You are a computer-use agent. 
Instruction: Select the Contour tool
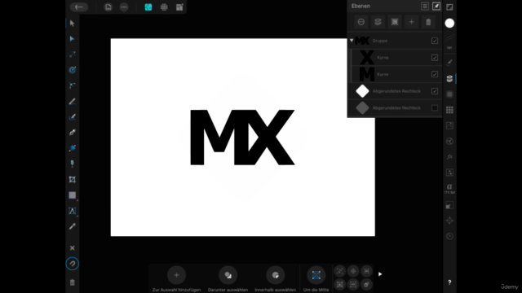click(x=73, y=70)
